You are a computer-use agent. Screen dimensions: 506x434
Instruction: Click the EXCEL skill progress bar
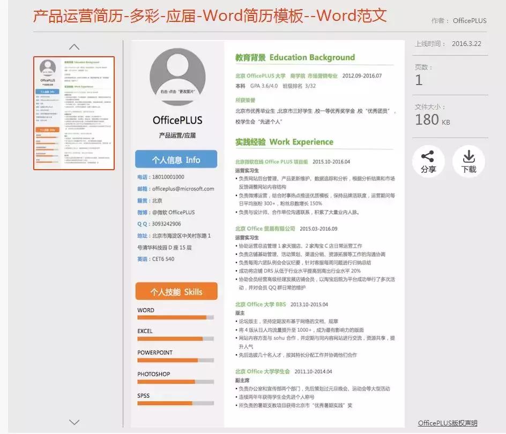(176, 339)
